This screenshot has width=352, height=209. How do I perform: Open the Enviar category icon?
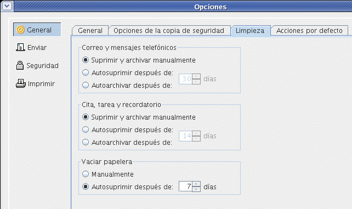(20, 47)
